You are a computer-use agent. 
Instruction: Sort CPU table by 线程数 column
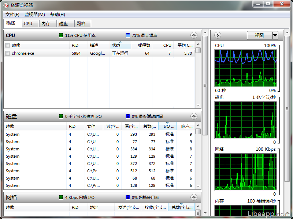pos(141,45)
